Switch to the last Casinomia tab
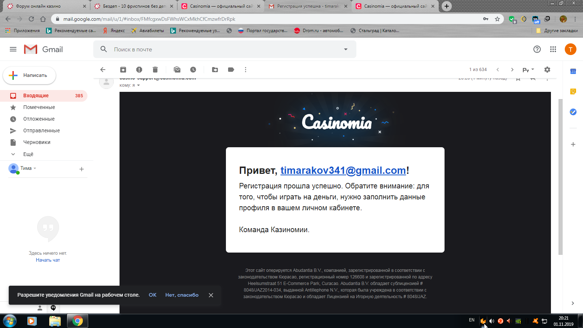 [395, 6]
